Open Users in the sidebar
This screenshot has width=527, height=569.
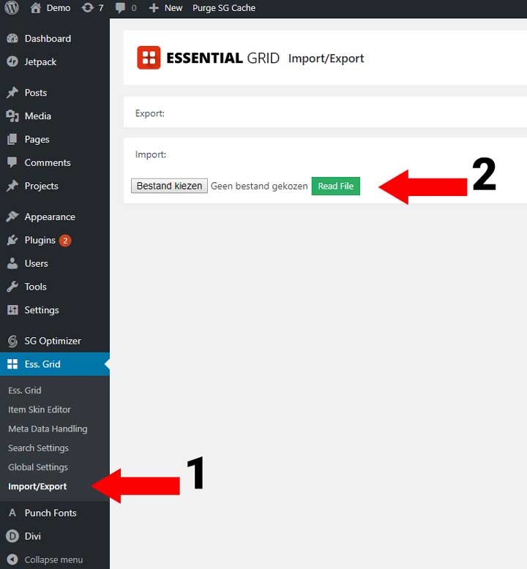coord(37,263)
